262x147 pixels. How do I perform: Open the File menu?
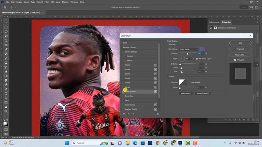pyautogui.click(x=7, y=2)
